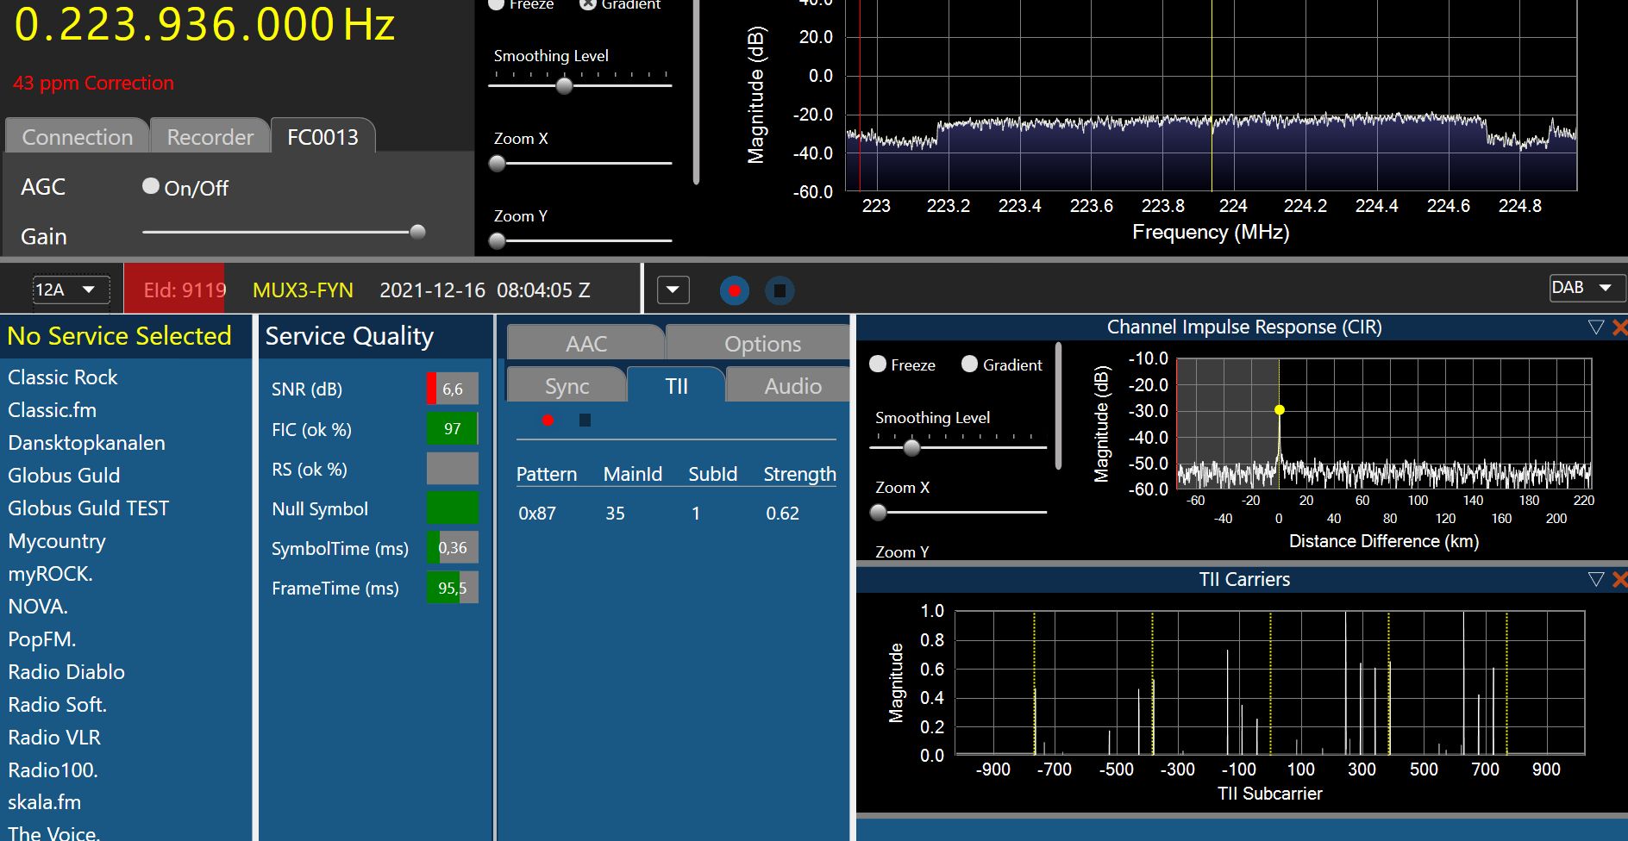Screen dimensions: 1628x841
Task: Select the Radio Diablo service
Action: (x=66, y=672)
